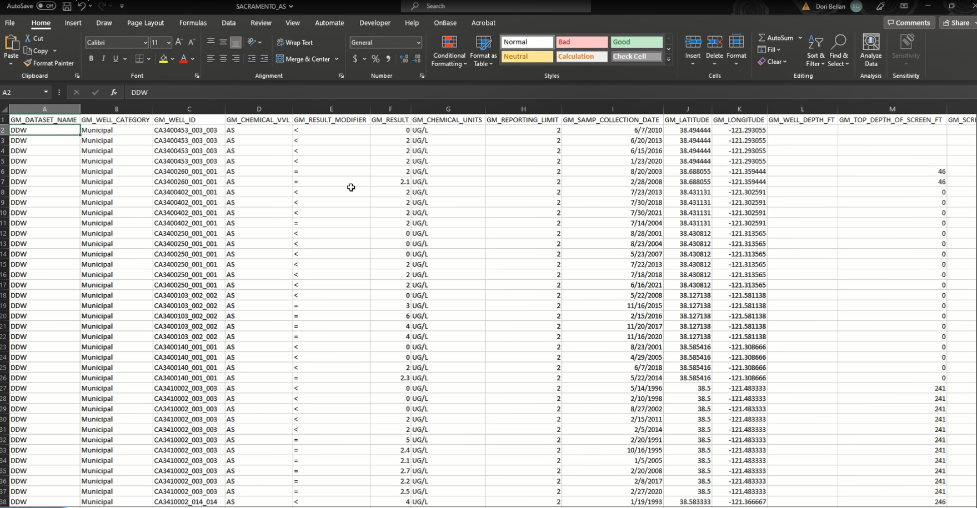The width and height of the screenshot is (977, 508).
Task: Apply Percent Style format
Action: tap(376, 59)
